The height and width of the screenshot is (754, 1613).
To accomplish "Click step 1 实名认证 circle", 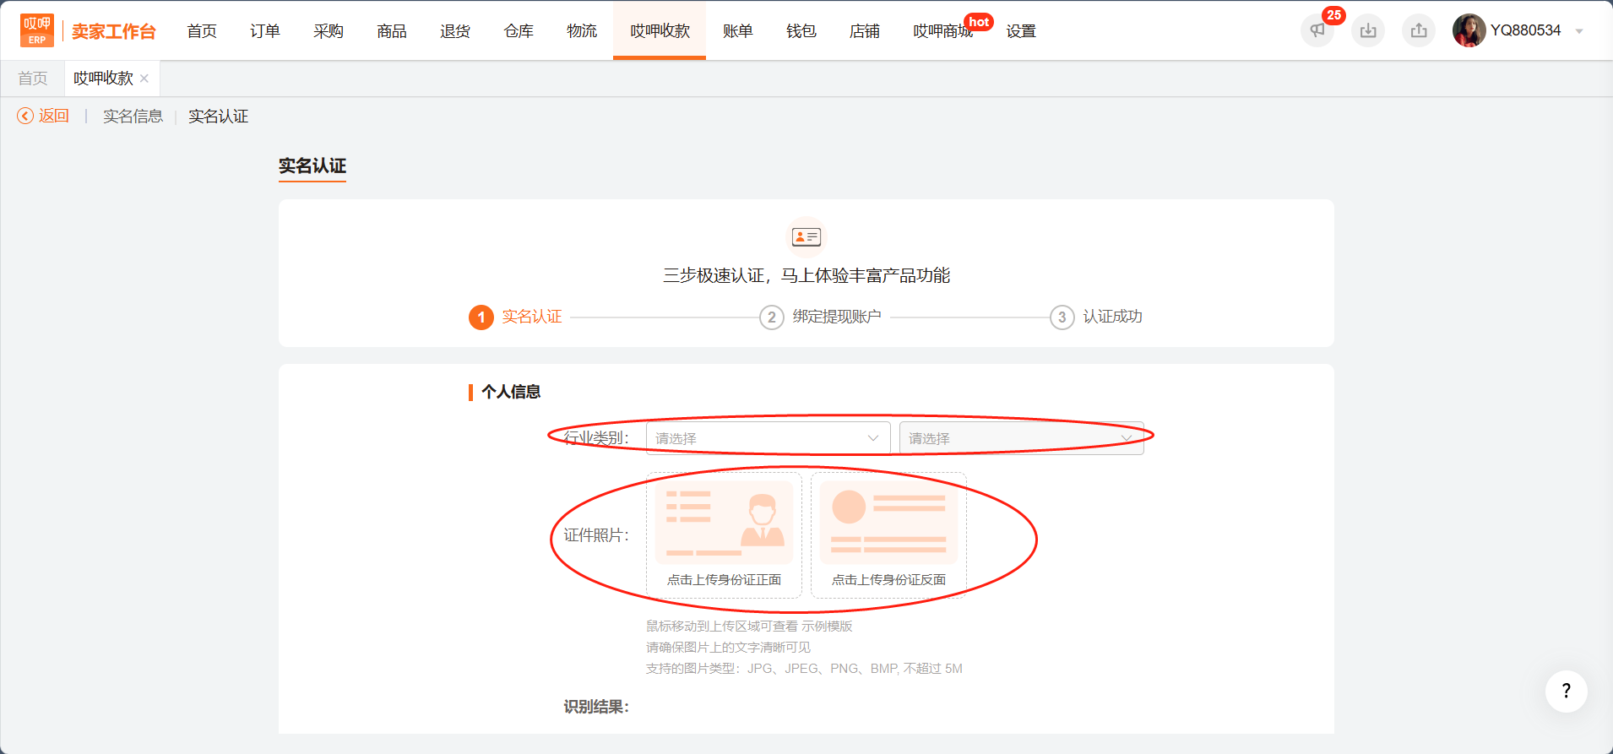I will click(x=481, y=317).
